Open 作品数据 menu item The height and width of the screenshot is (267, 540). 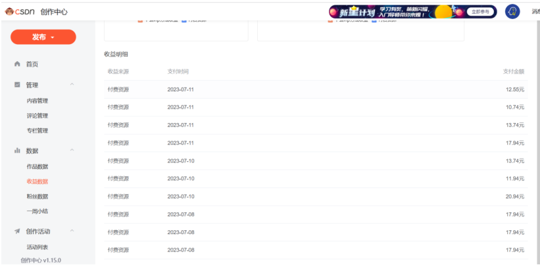click(x=37, y=167)
